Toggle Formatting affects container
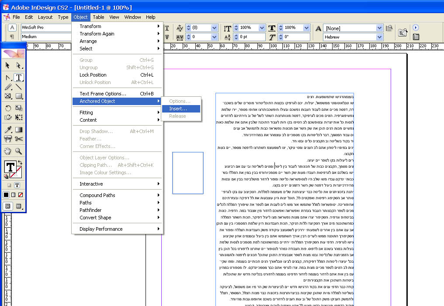 tap(9, 185)
